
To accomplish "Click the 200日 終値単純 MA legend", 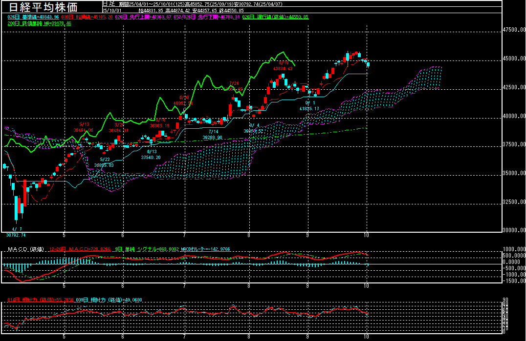I will [x=39, y=23].
